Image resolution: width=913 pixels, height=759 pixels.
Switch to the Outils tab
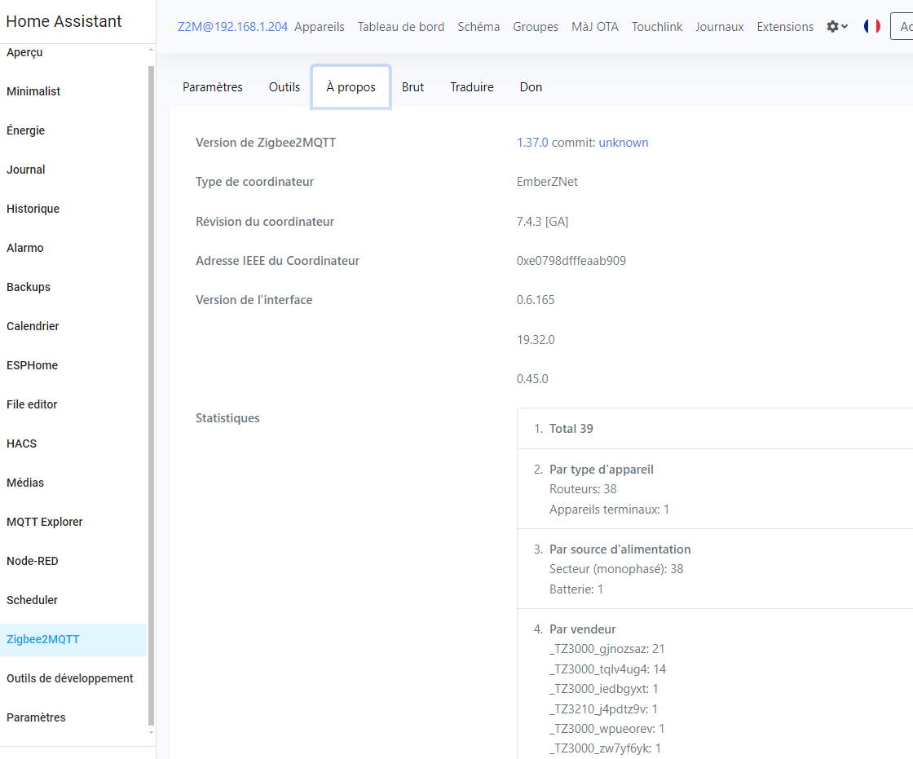[x=284, y=87]
